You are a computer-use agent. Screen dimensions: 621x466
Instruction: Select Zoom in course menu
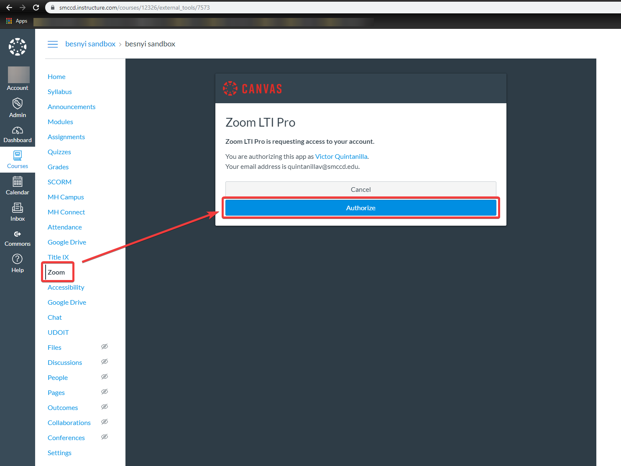(56, 272)
